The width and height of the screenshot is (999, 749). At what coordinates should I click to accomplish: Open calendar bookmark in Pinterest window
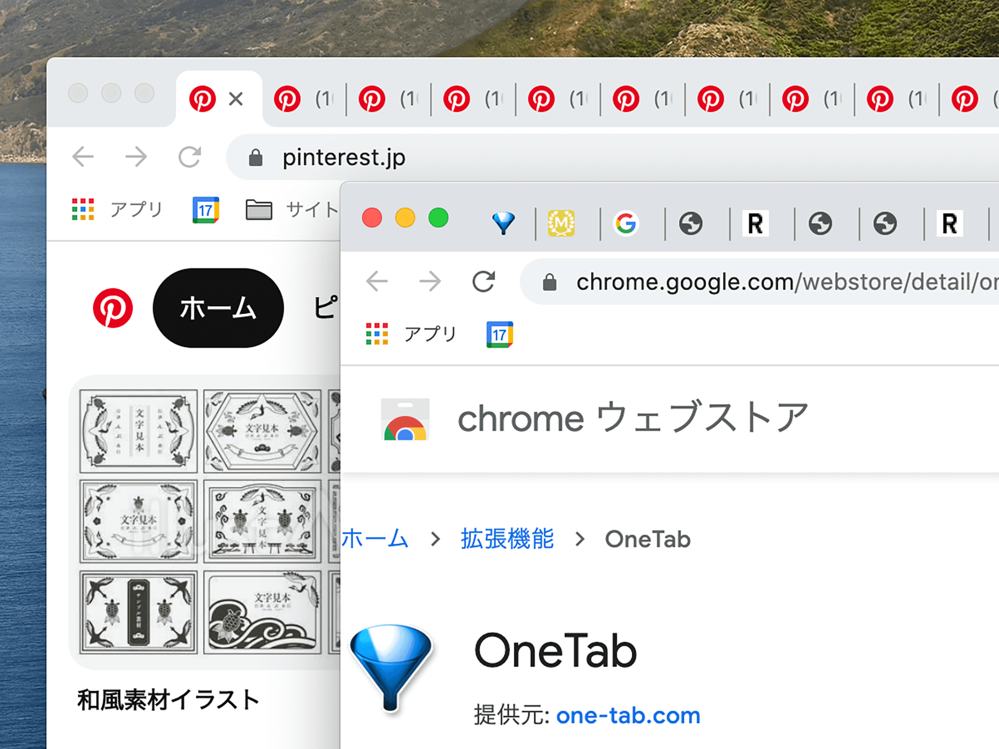click(206, 210)
